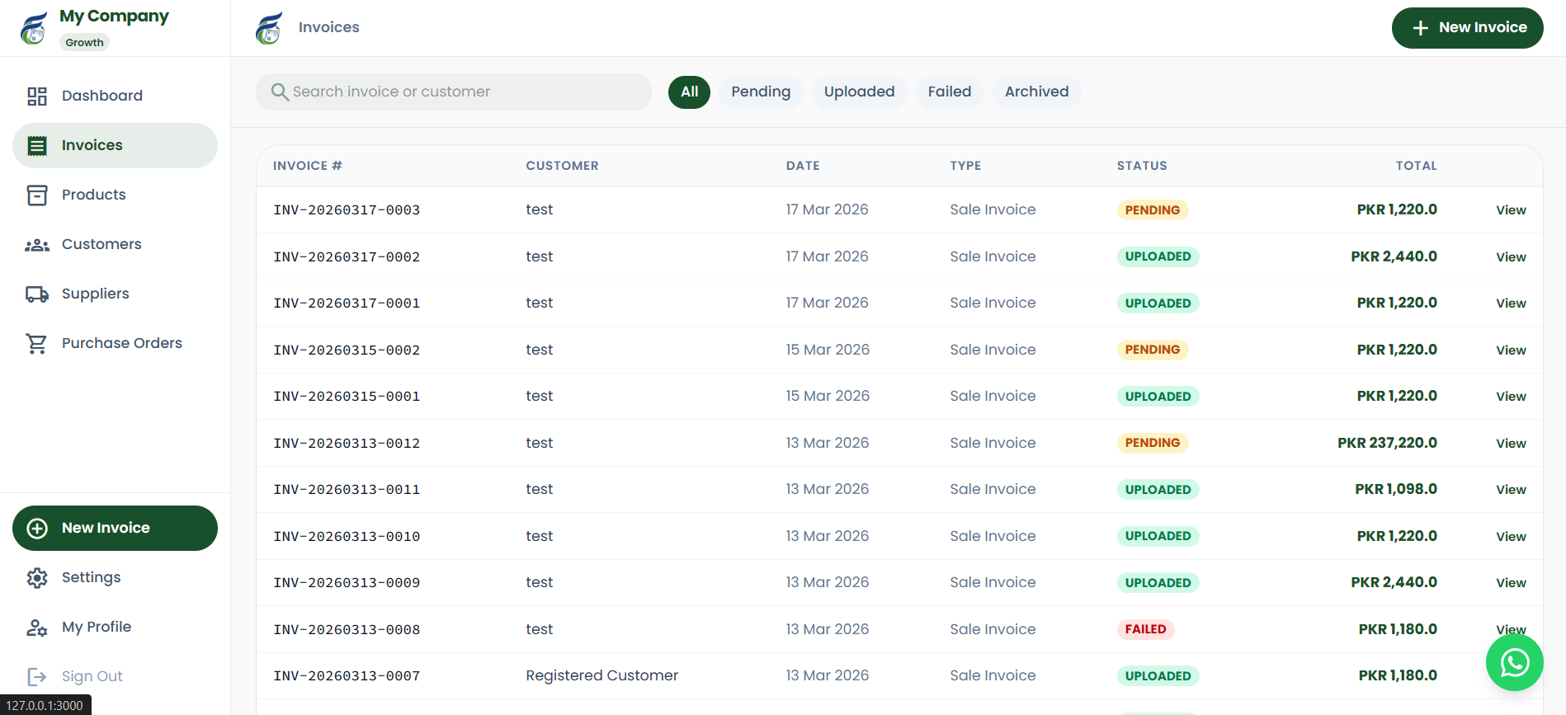Click the My Profile person icon

37,628
